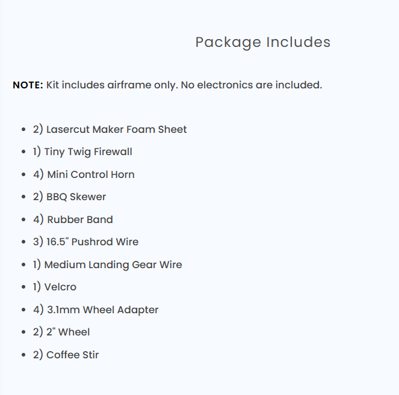This screenshot has height=395, width=399.
Task: Click the bullet next to Velcro
Action: point(23,287)
